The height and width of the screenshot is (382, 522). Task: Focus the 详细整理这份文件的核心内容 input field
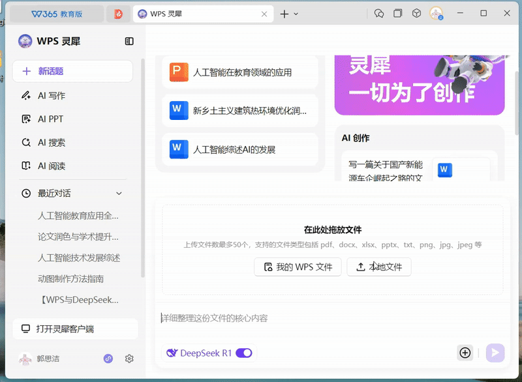click(333, 319)
